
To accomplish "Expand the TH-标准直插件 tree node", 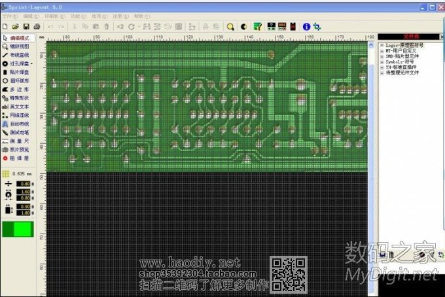I will coord(382,67).
